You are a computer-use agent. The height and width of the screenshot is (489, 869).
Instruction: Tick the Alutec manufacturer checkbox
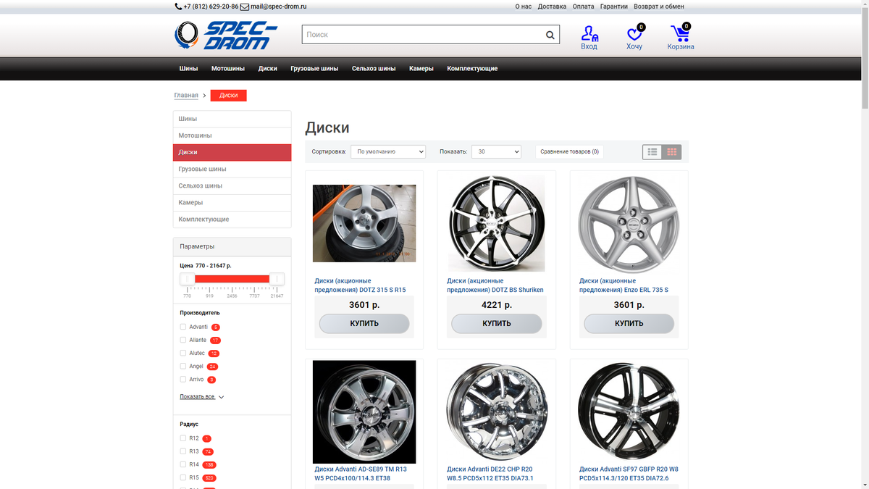(183, 353)
